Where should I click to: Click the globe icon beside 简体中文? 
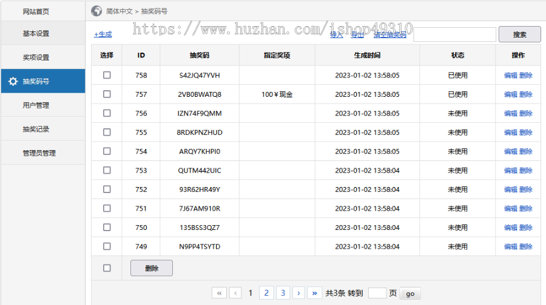pyautogui.click(x=96, y=11)
